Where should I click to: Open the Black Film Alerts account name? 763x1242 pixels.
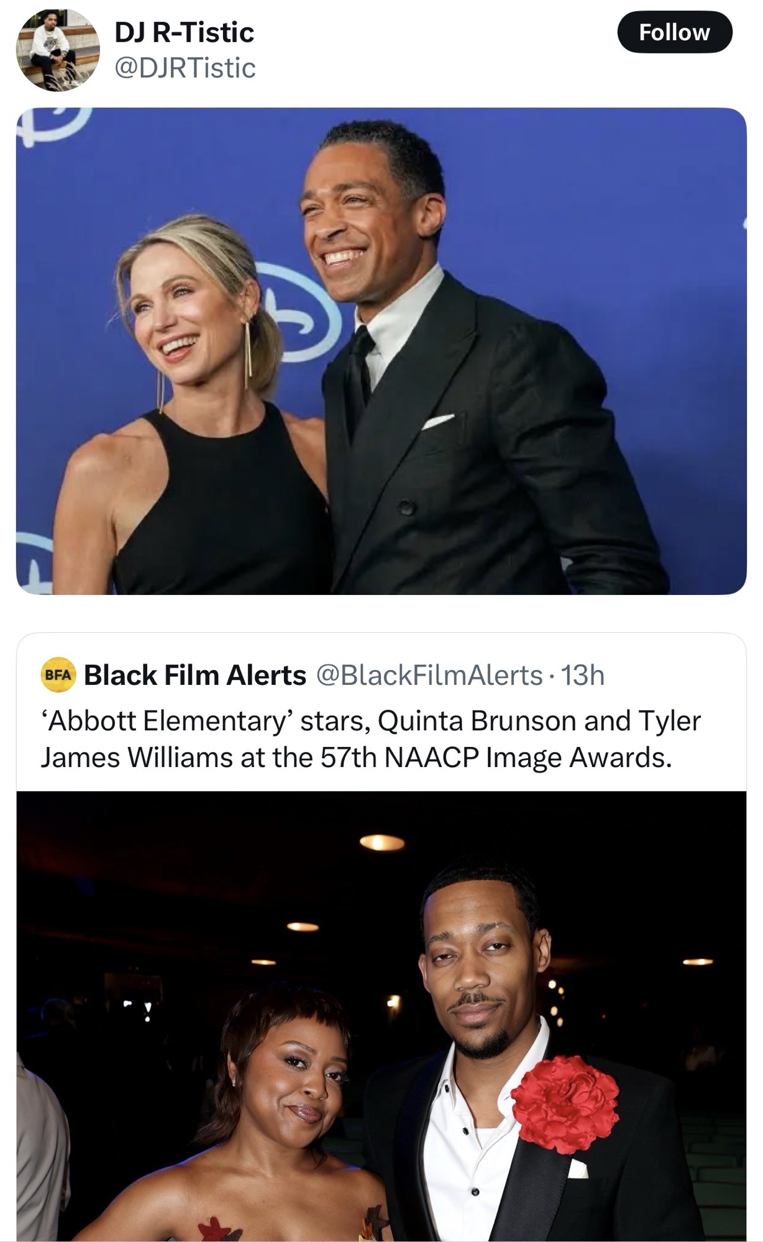194,675
